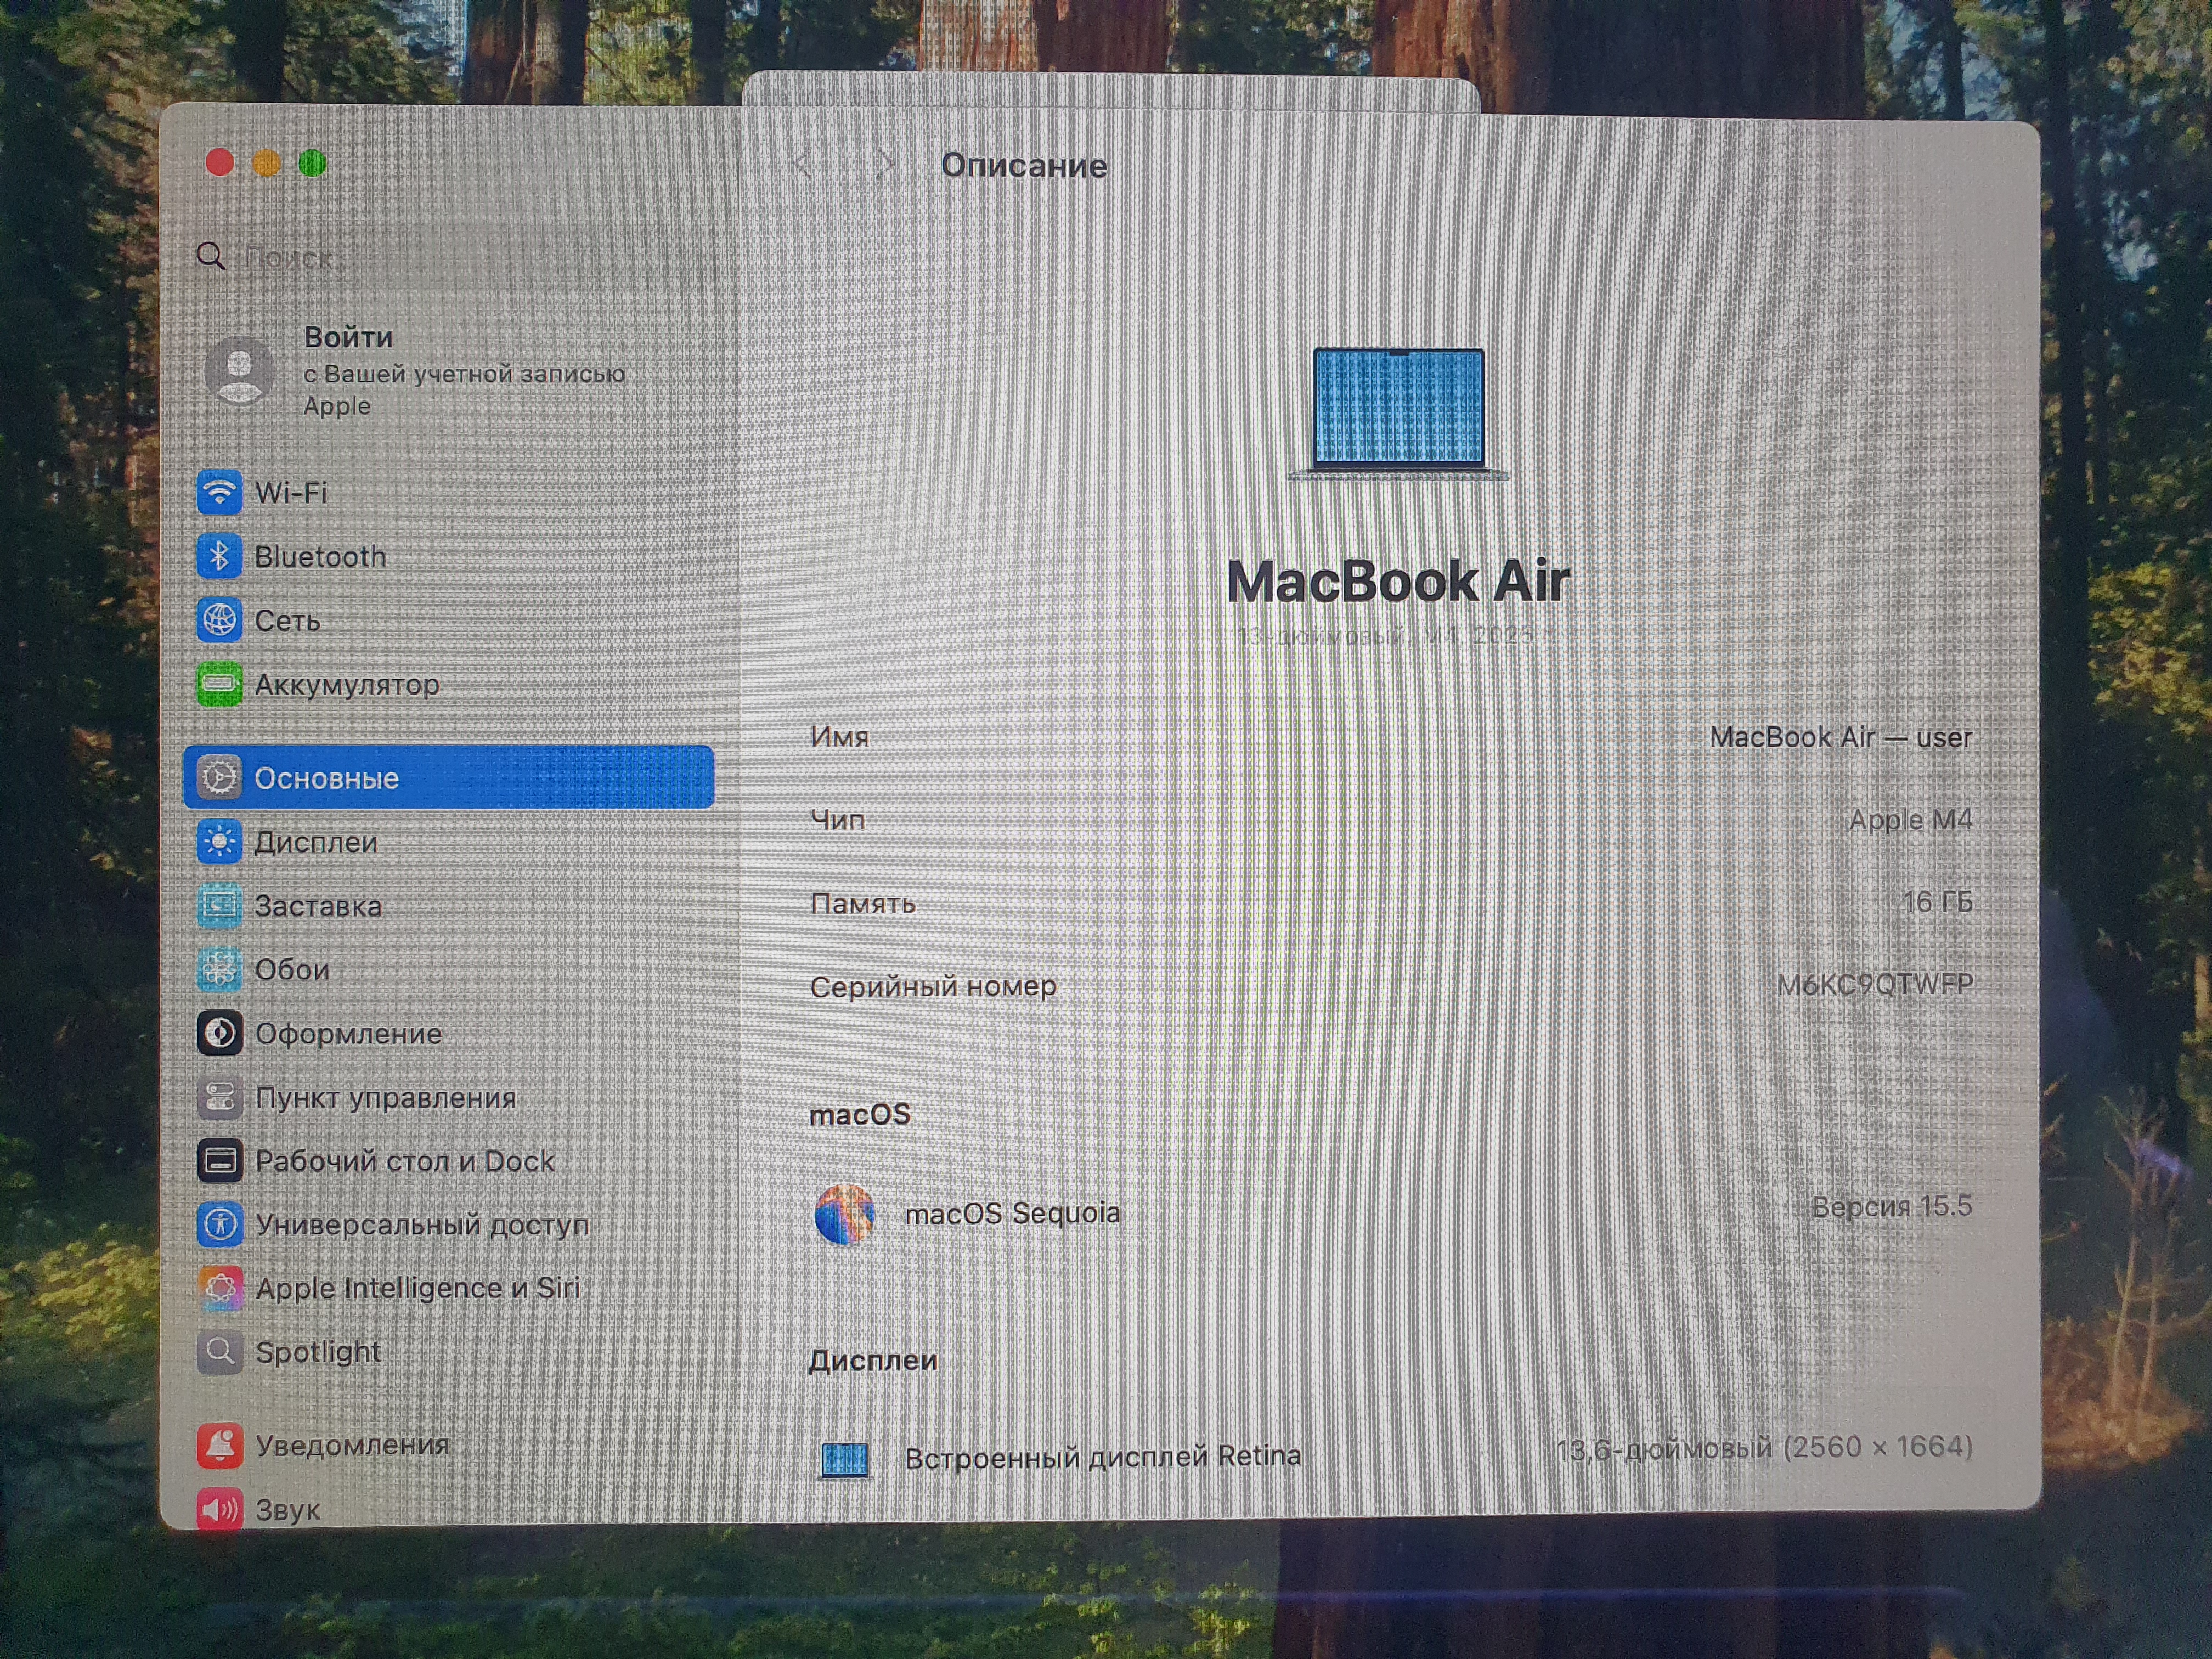This screenshot has height=1659, width=2212.
Task: Open Дисплеи settings sun icon
Action: click(219, 842)
